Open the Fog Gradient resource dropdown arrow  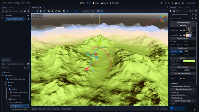tap(194, 35)
